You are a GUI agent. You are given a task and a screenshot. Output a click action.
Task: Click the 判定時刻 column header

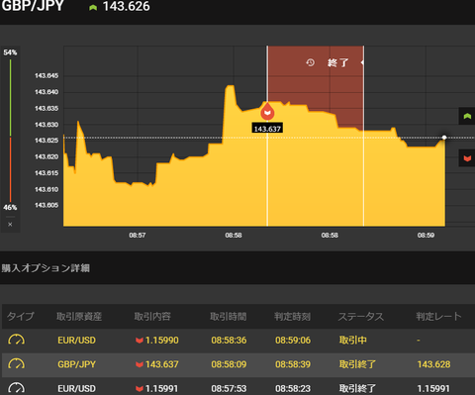pyautogui.click(x=292, y=316)
